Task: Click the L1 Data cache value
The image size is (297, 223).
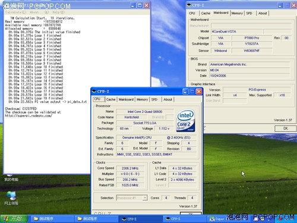Action: [182, 168]
